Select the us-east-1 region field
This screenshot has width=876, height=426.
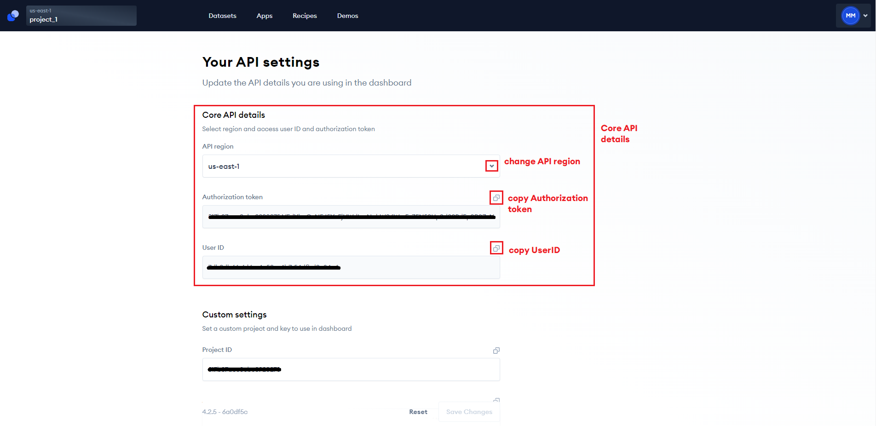tap(351, 166)
